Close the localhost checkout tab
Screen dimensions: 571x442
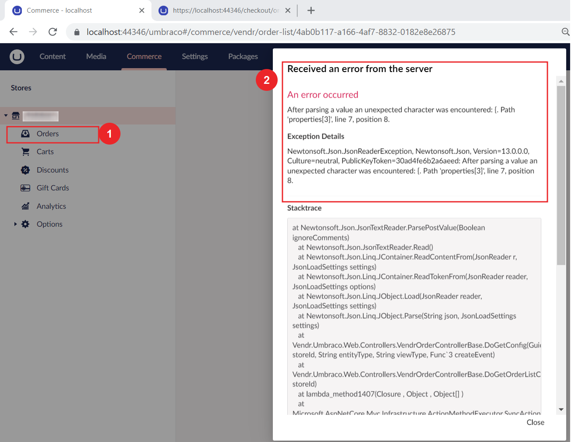[288, 10]
